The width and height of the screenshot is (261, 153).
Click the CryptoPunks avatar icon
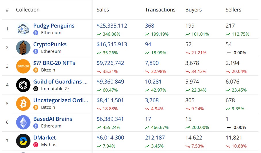coord(23,48)
